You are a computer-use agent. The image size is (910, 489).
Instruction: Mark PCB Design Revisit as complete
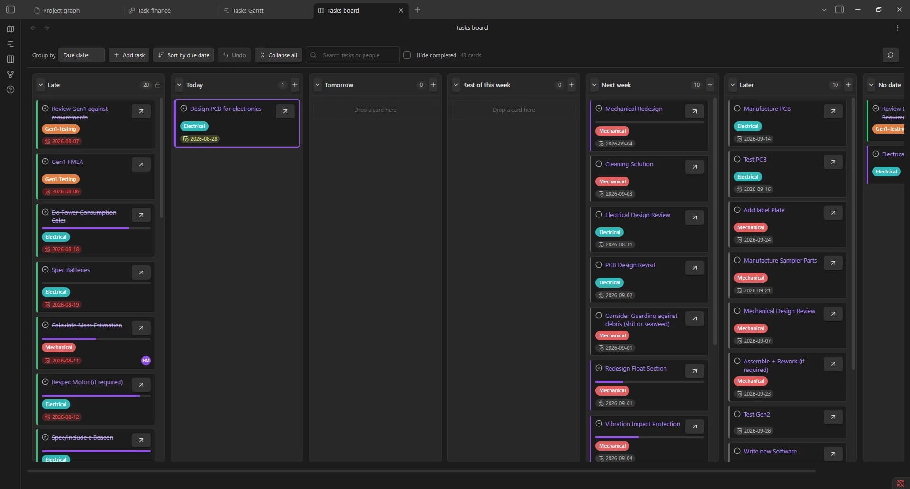coord(599,265)
